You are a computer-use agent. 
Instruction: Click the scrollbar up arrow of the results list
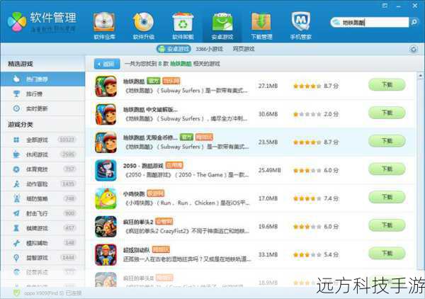tap(420, 75)
